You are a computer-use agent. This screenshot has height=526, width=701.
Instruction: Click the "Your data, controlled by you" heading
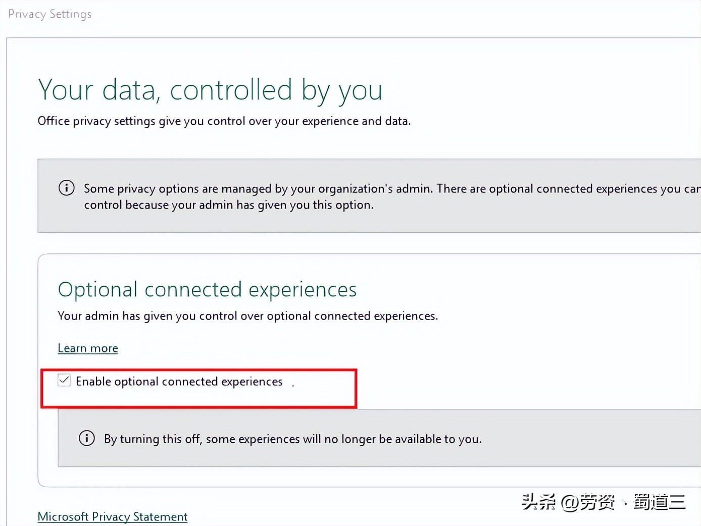pos(210,91)
